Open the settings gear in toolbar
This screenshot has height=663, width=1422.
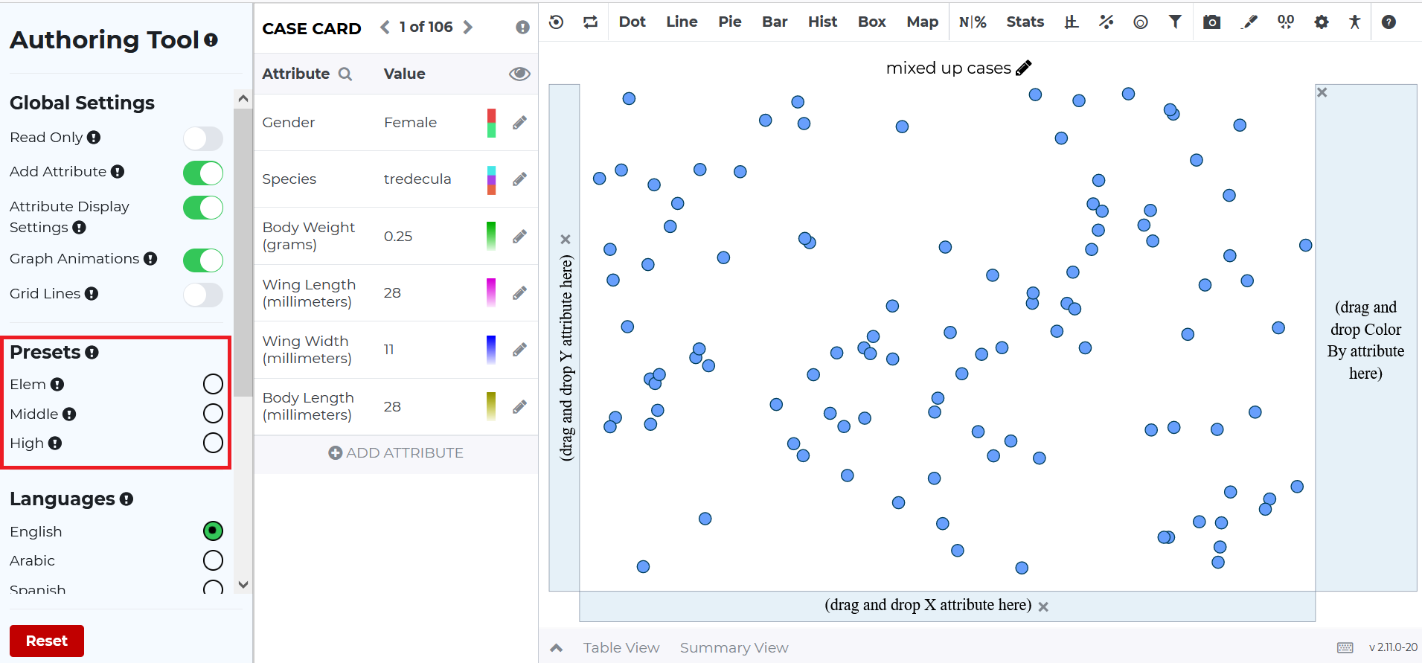1321,22
